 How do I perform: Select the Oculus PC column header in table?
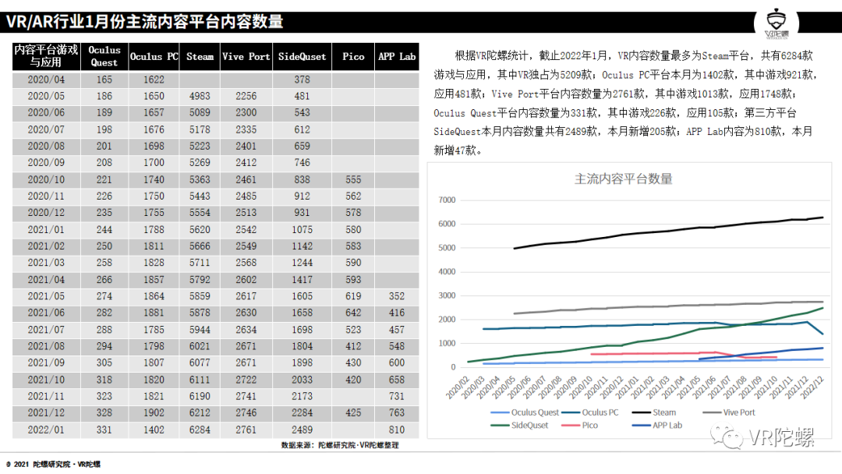point(154,56)
